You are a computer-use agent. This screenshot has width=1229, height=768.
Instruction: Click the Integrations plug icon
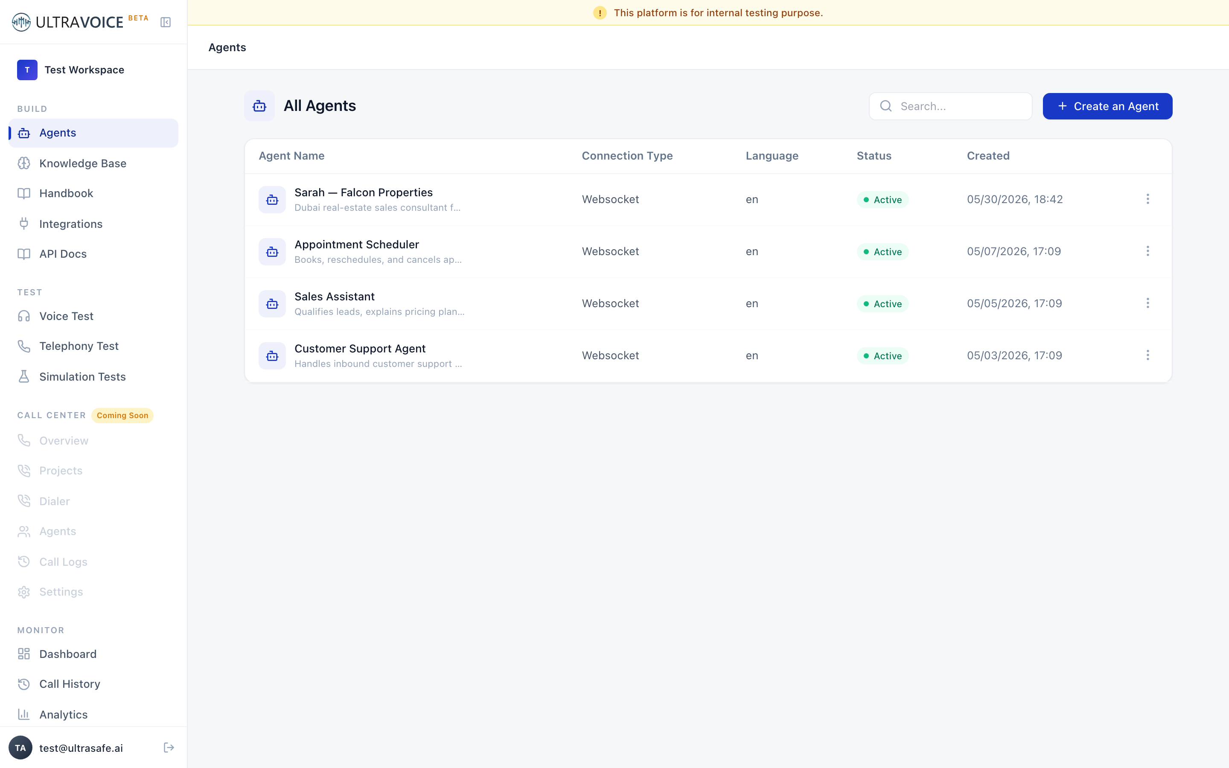24,224
